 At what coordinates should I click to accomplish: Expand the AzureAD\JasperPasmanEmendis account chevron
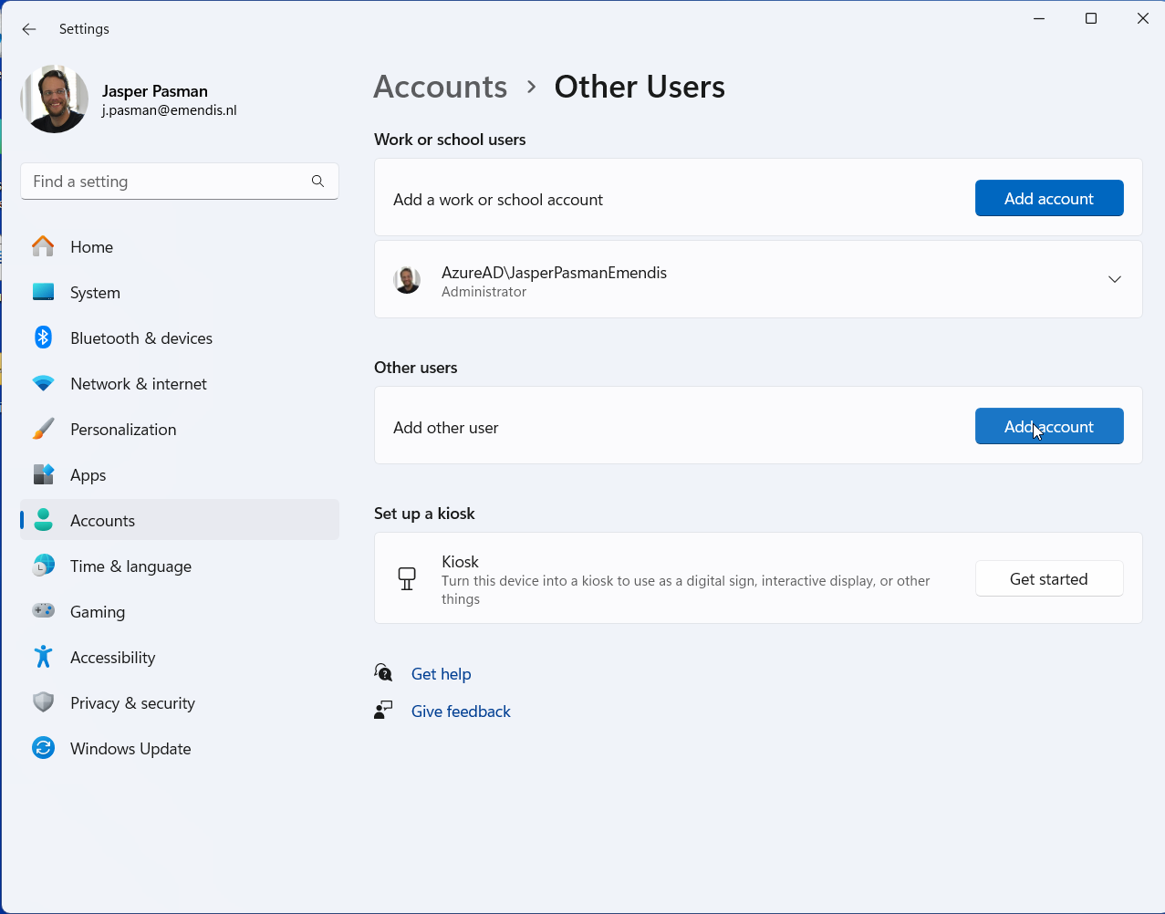[x=1114, y=279]
